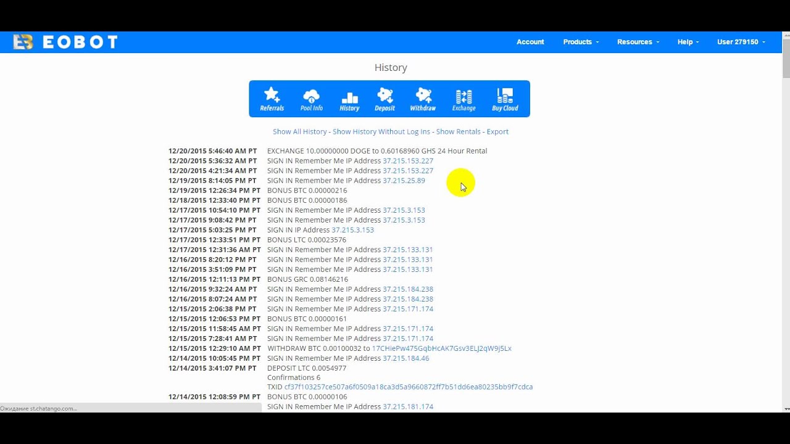Image resolution: width=790 pixels, height=444 pixels.
Task: Open IP 37.215.153.227 on the 4:21:34 AM row
Action: click(408, 171)
